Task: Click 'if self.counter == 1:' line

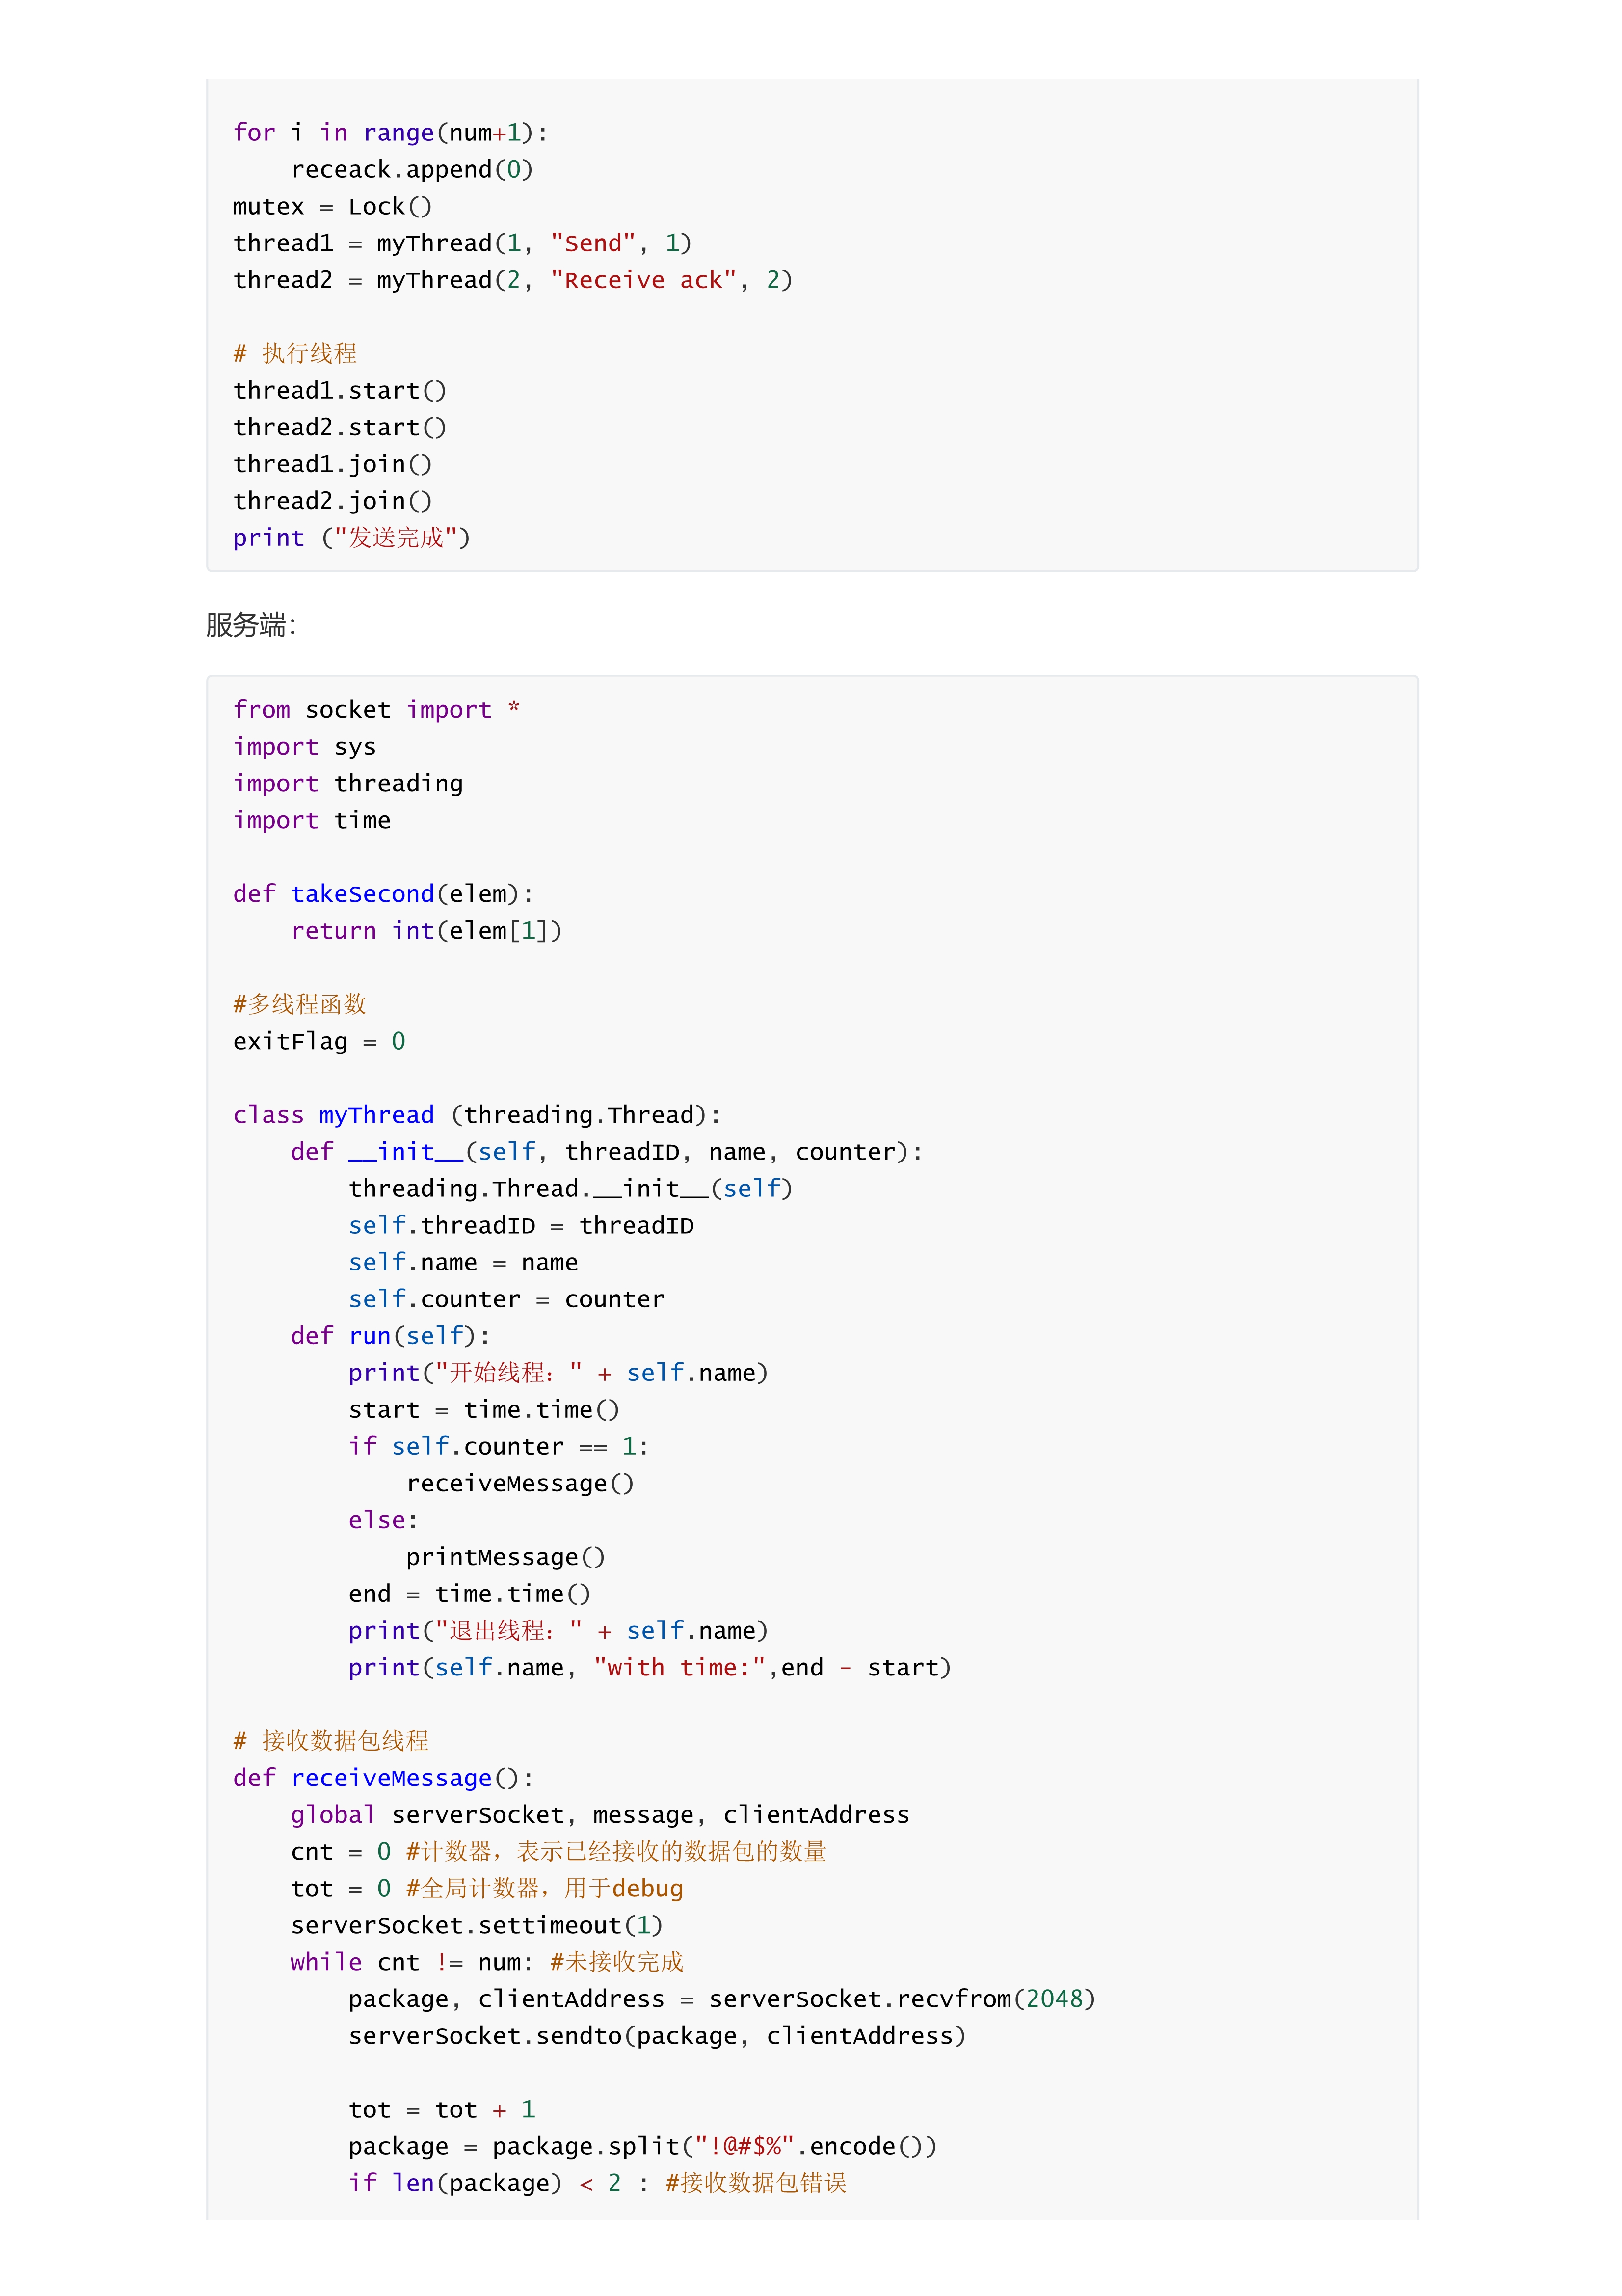Action: coord(498,1447)
